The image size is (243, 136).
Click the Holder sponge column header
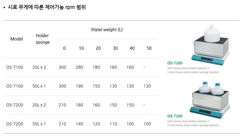43,39
